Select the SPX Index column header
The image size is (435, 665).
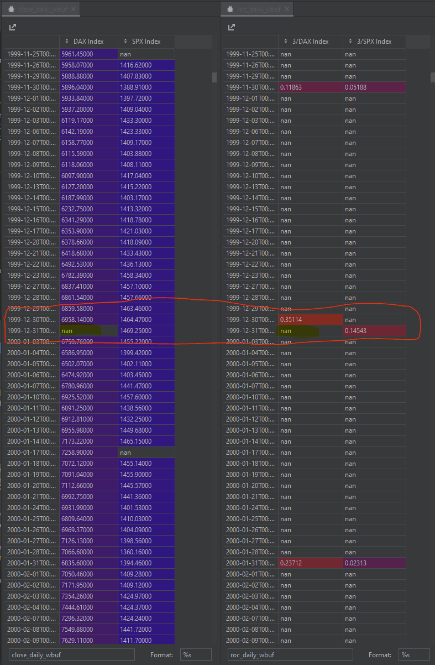146,41
